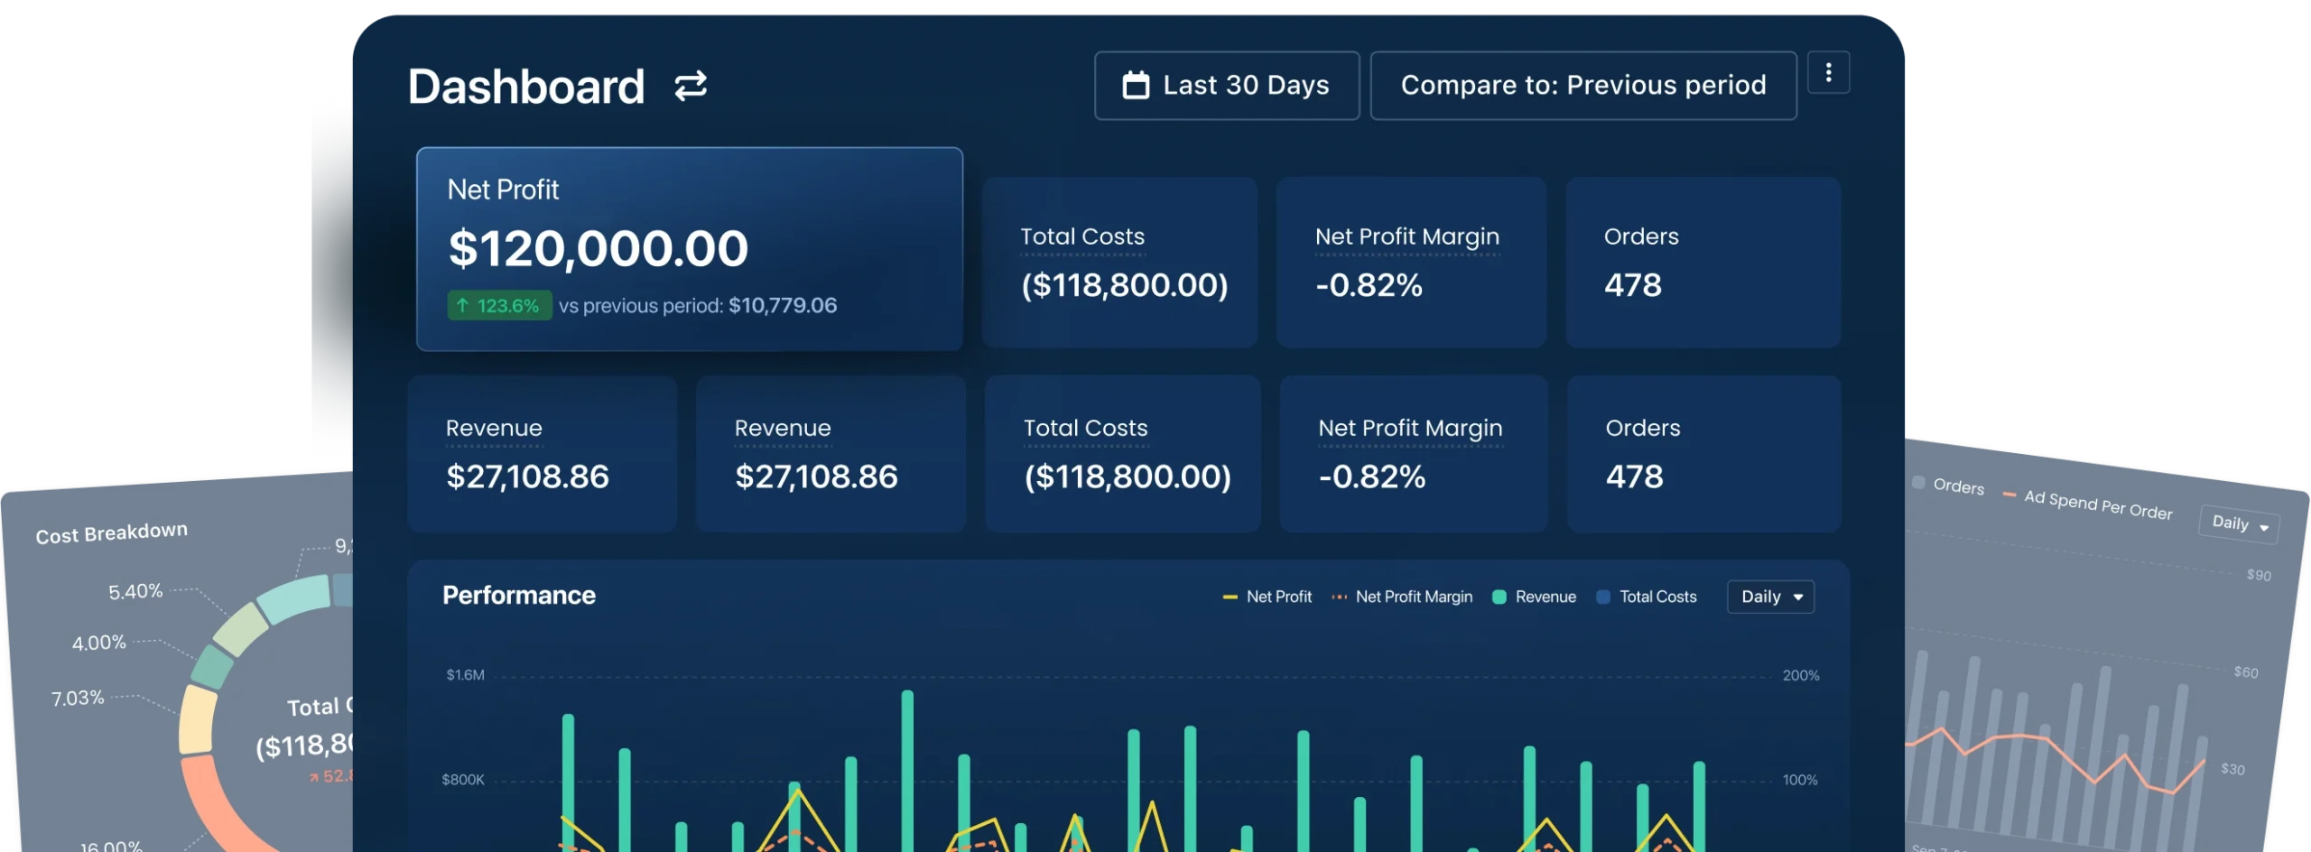Click the calendar icon in Last 30 Days

click(1136, 85)
